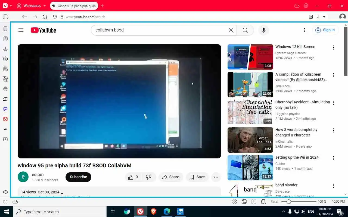Expand the Workspaces dropdown
The width and height of the screenshot is (348, 217).
[31, 6]
